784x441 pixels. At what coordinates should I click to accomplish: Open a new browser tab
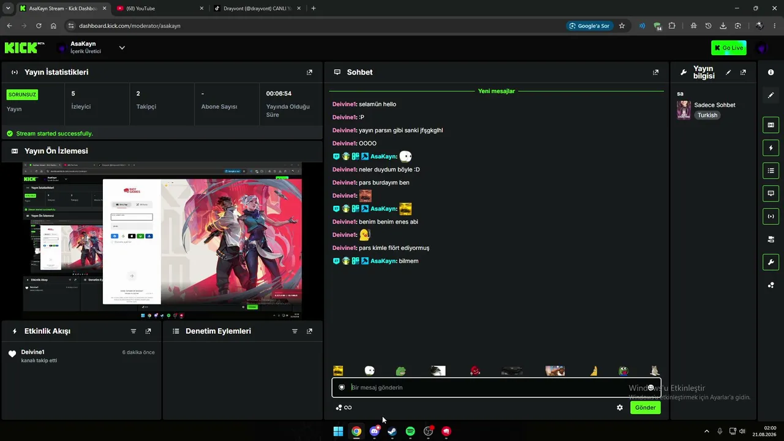point(314,9)
